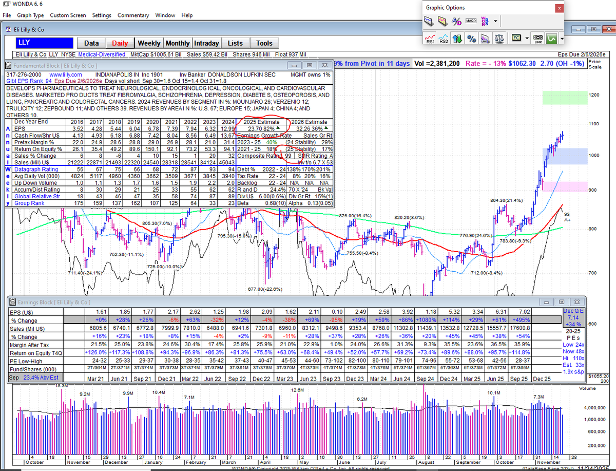616x471 pixels.
Task: Toggle the RS2 relative strength line
Action: (x=444, y=39)
